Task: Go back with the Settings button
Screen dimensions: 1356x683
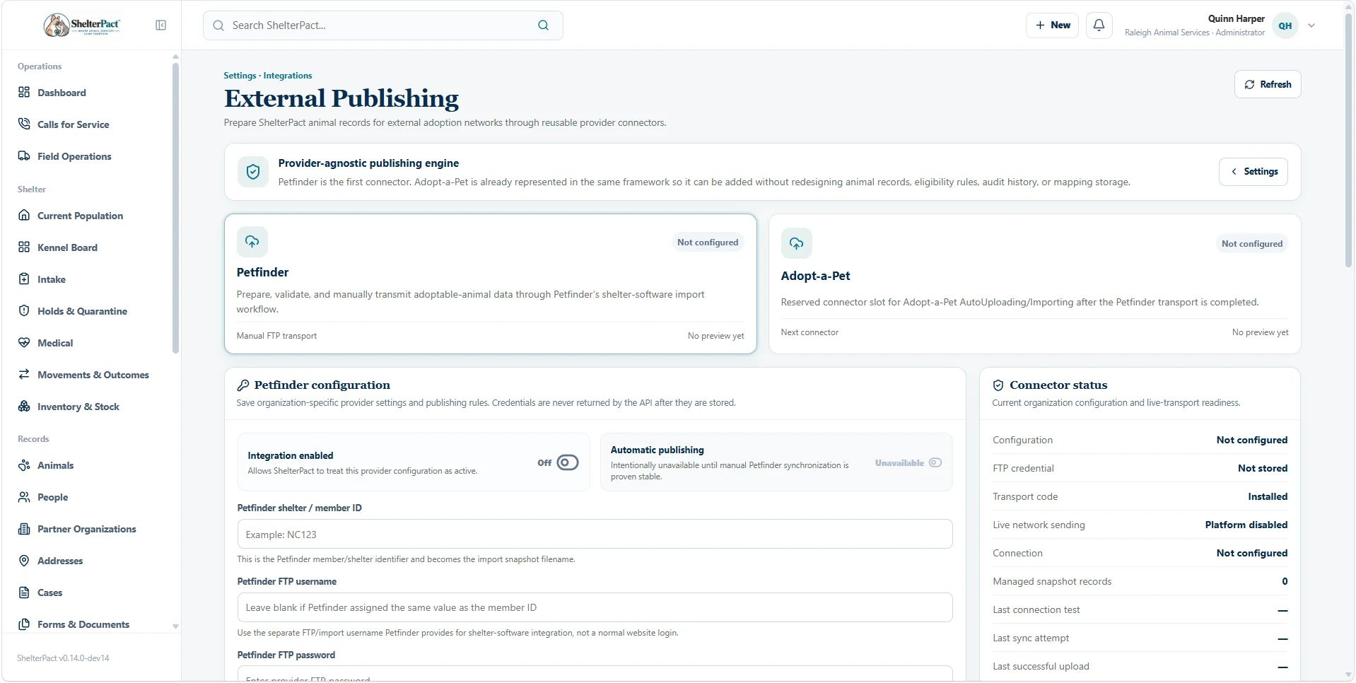Action: pos(1253,171)
